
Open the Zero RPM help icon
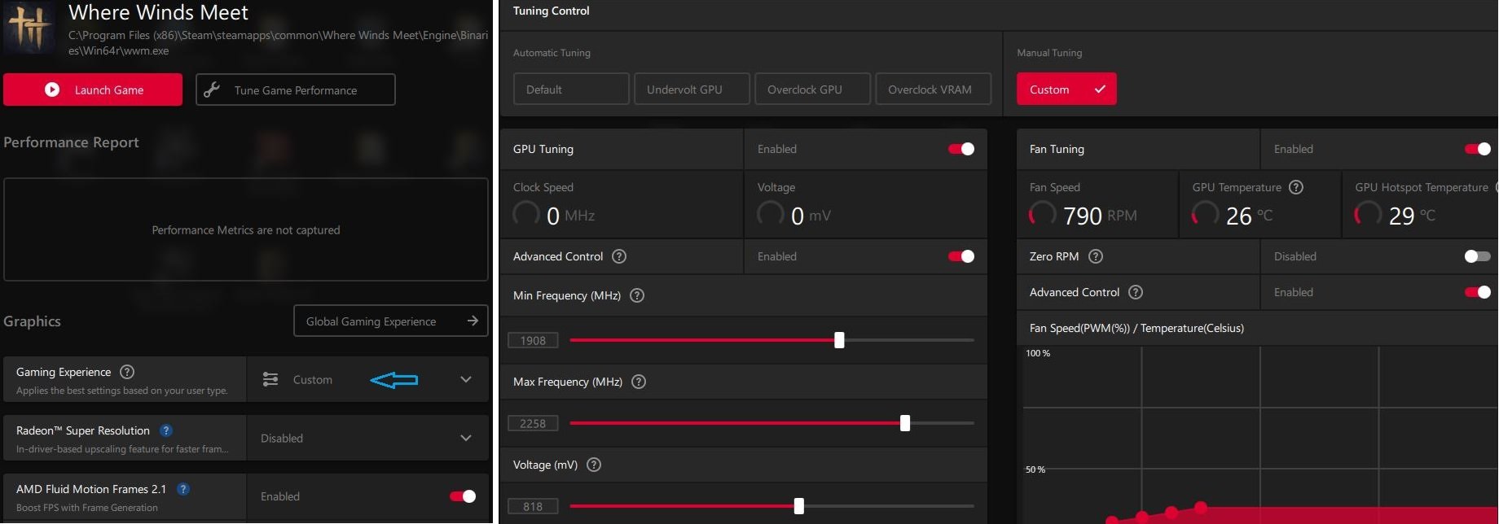pyautogui.click(x=1096, y=256)
